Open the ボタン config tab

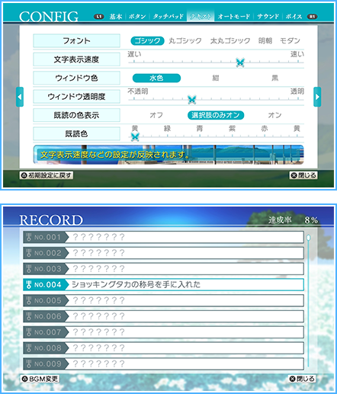click(137, 17)
